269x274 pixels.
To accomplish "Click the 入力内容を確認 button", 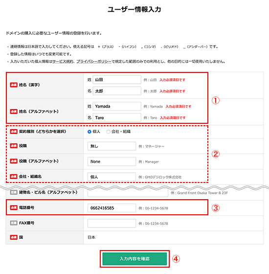I will pyautogui.click(x=134, y=259).
